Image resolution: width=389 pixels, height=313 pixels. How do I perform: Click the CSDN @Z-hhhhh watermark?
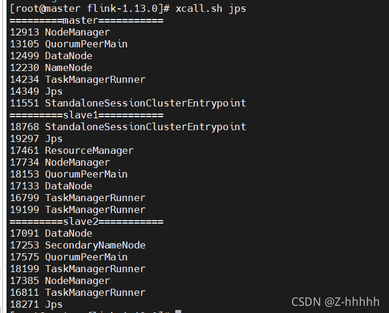[335, 302]
